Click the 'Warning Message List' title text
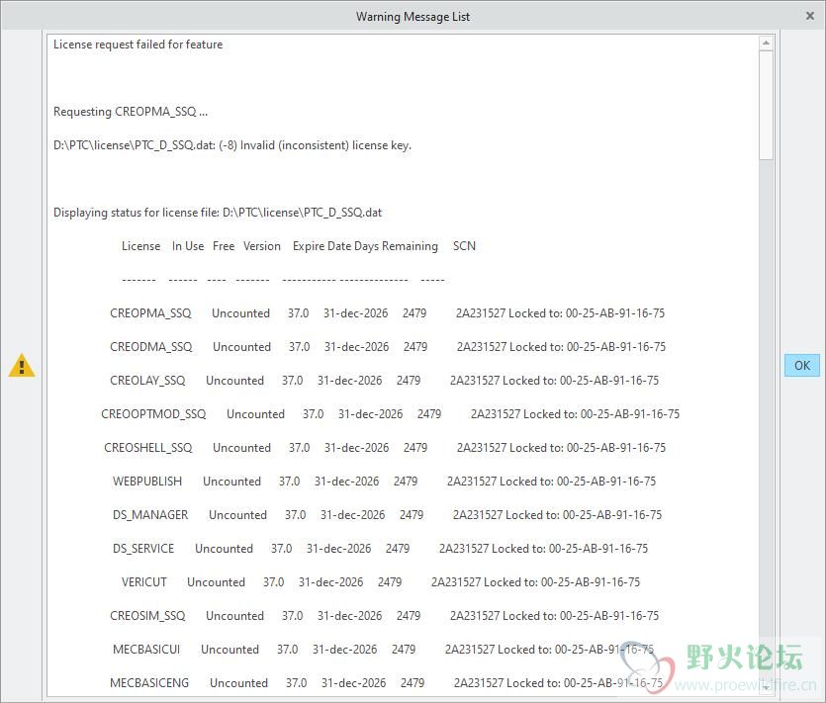 click(x=413, y=17)
